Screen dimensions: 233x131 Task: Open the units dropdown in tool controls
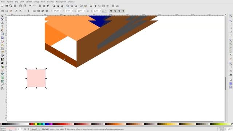(x=104, y=11)
